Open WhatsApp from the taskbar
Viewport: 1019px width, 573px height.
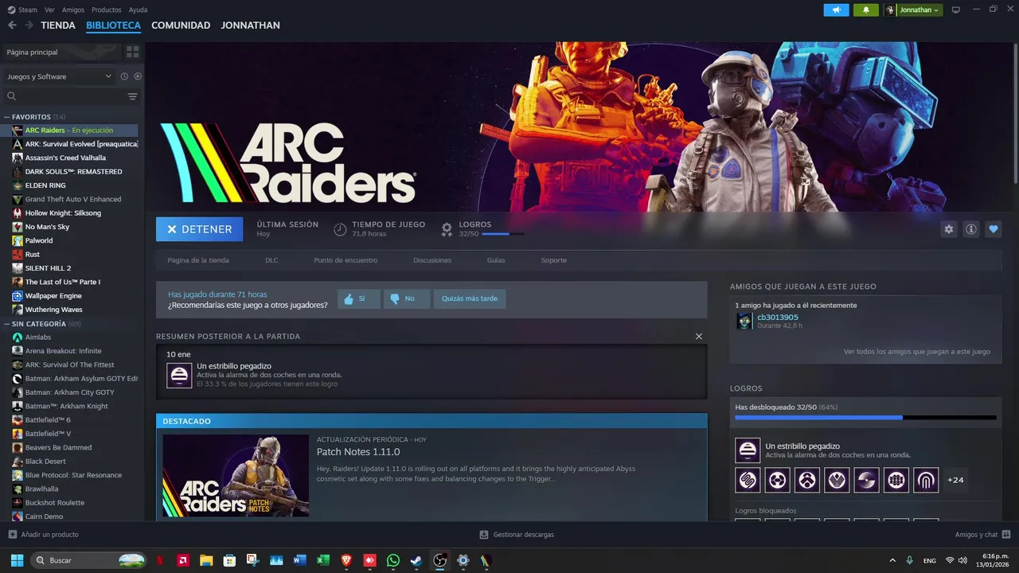[x=392, y=560]
